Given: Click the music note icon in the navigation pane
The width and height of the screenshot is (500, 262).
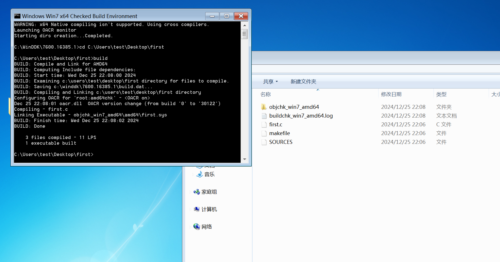Looking at the screenshot, I should tap(200, 174).
